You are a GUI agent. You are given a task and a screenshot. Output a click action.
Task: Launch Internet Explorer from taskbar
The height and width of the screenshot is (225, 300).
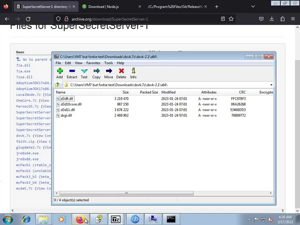(26, 219)
